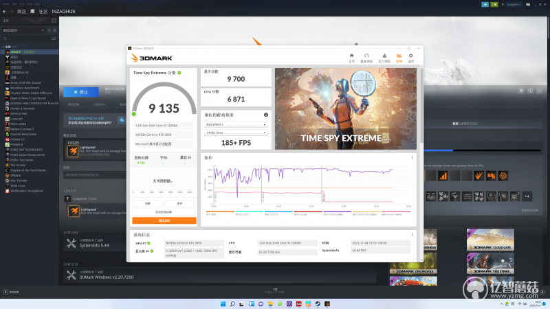Open the 3DMark Cloud Gate DLC thumbnail
Screen dimensions: 550x309
point(490,240)
